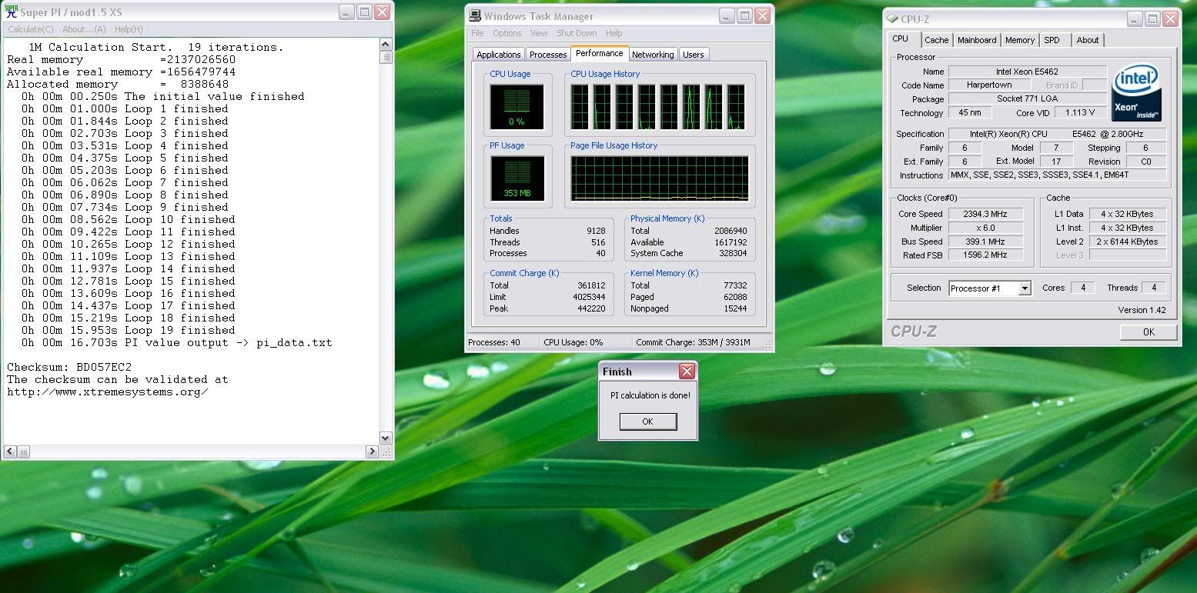Click the Package field Socket 771 LGA
Screen dimensions: 1197x593
coord(1027,98)
